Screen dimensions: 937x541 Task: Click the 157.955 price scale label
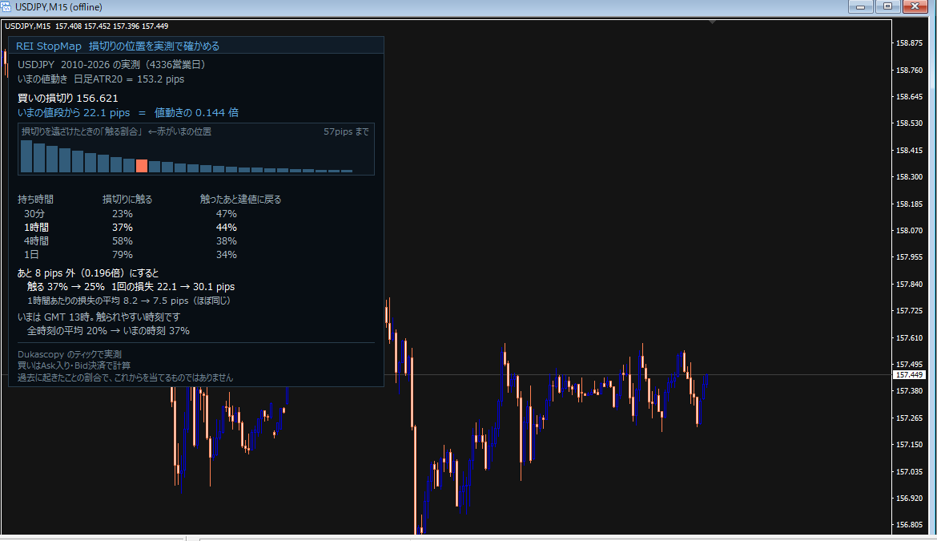[909, 257]
